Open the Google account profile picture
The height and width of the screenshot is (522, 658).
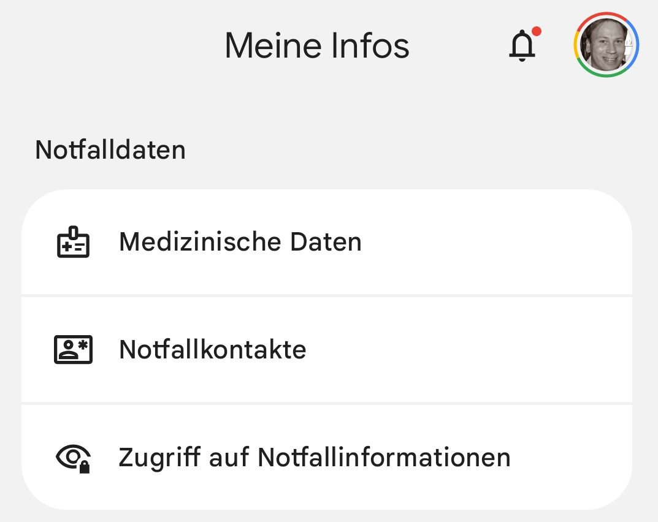pyautogui.click(x=606, y=45)
